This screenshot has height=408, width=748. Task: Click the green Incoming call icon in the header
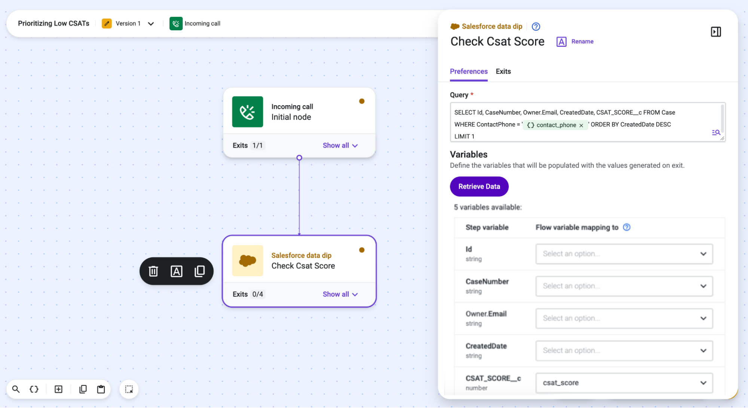(x=176, y=23)
